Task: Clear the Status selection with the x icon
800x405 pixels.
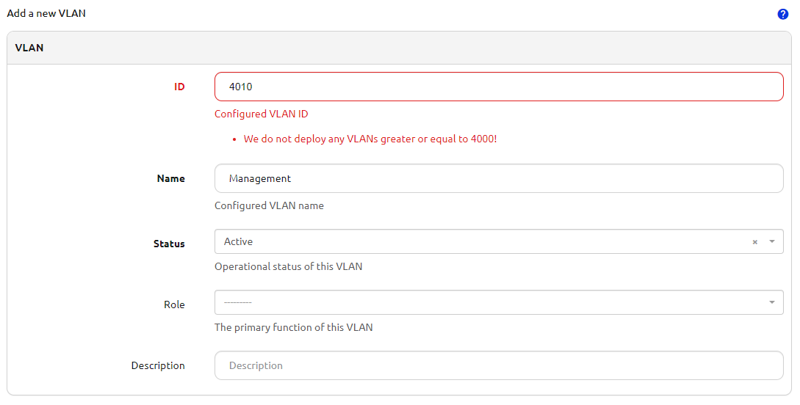Action: coord(754,242)
